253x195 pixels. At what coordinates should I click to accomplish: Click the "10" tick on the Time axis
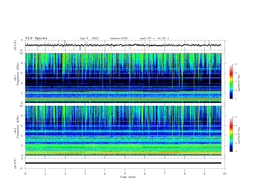pos(225,174)
